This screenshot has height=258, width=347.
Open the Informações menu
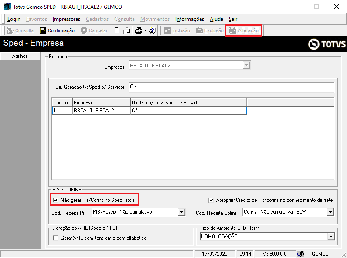click(190, 19)
